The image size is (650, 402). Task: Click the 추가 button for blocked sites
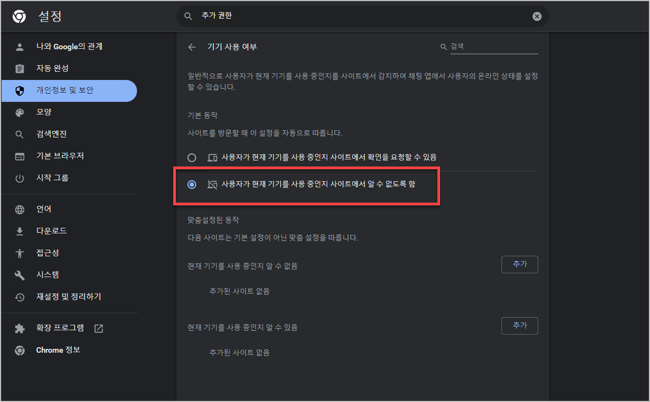[x=519, y=264]
